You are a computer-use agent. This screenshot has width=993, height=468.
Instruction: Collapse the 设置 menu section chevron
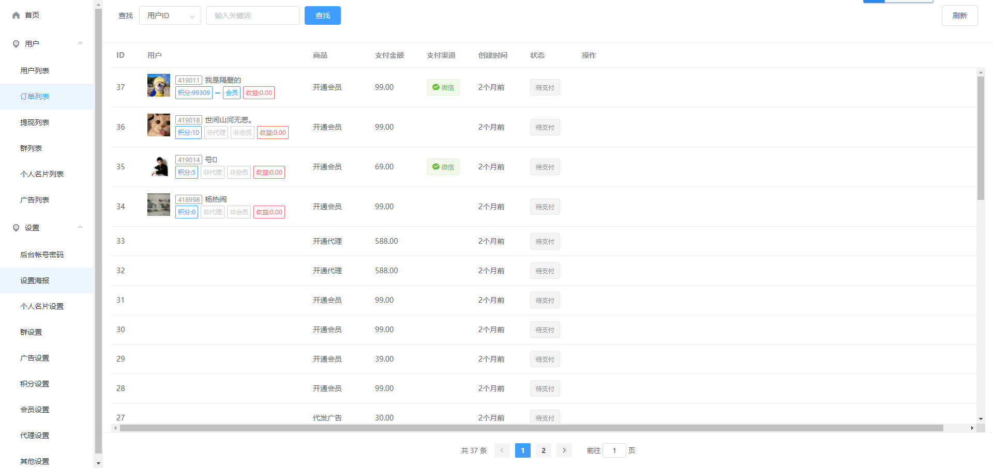click(x=80, y=227)
